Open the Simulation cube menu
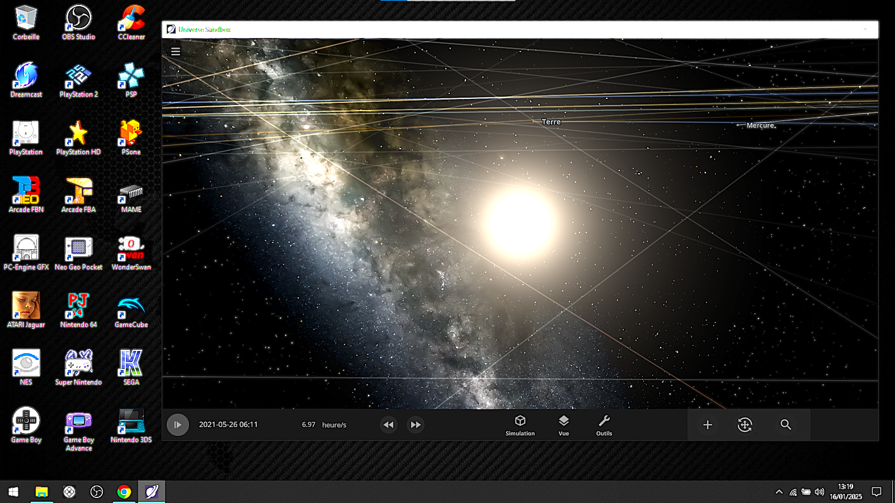Viewport: 895px width, 503px height. pyautogui.click(x=520, y=425)
